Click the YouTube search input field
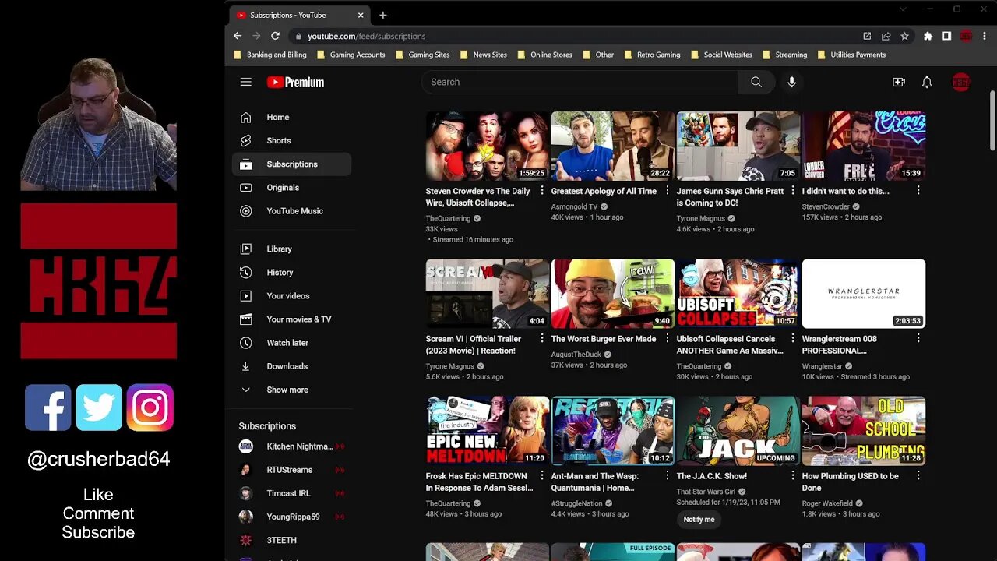 coord(580,82)
